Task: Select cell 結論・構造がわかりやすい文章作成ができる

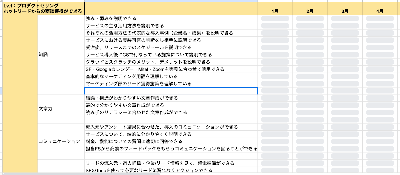Action: pos(171,98)
